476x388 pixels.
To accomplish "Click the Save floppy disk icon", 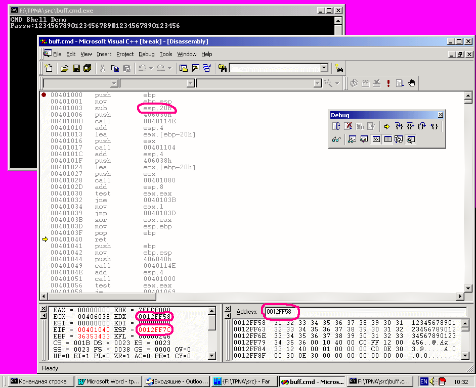I will click(x=76, y=68).
